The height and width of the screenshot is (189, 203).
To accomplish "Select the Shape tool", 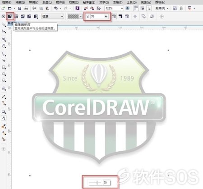I will [x=4, y=31].
